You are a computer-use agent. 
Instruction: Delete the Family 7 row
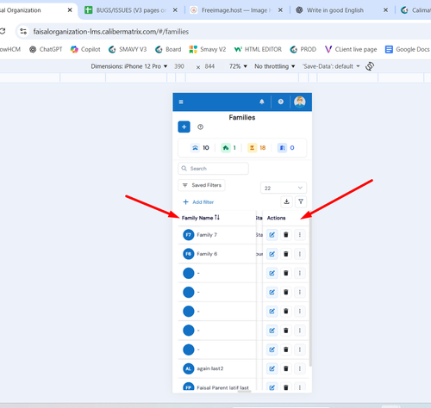click(286, 235)
